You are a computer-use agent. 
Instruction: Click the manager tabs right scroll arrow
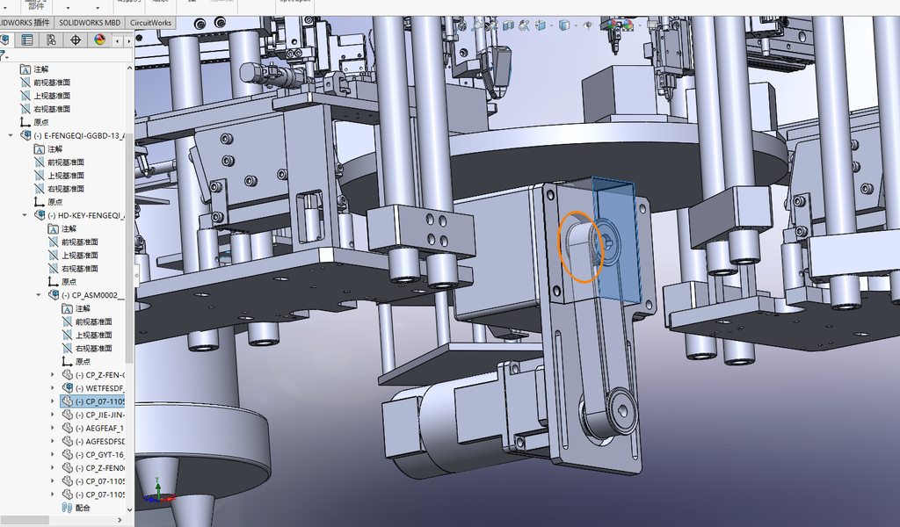[128, 40]
